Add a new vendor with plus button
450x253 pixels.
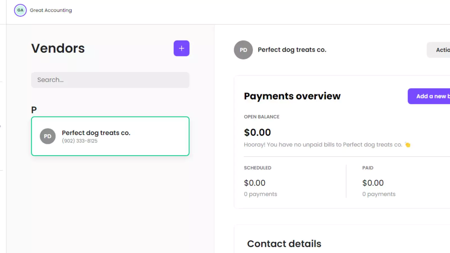click(x=181, y=48)
